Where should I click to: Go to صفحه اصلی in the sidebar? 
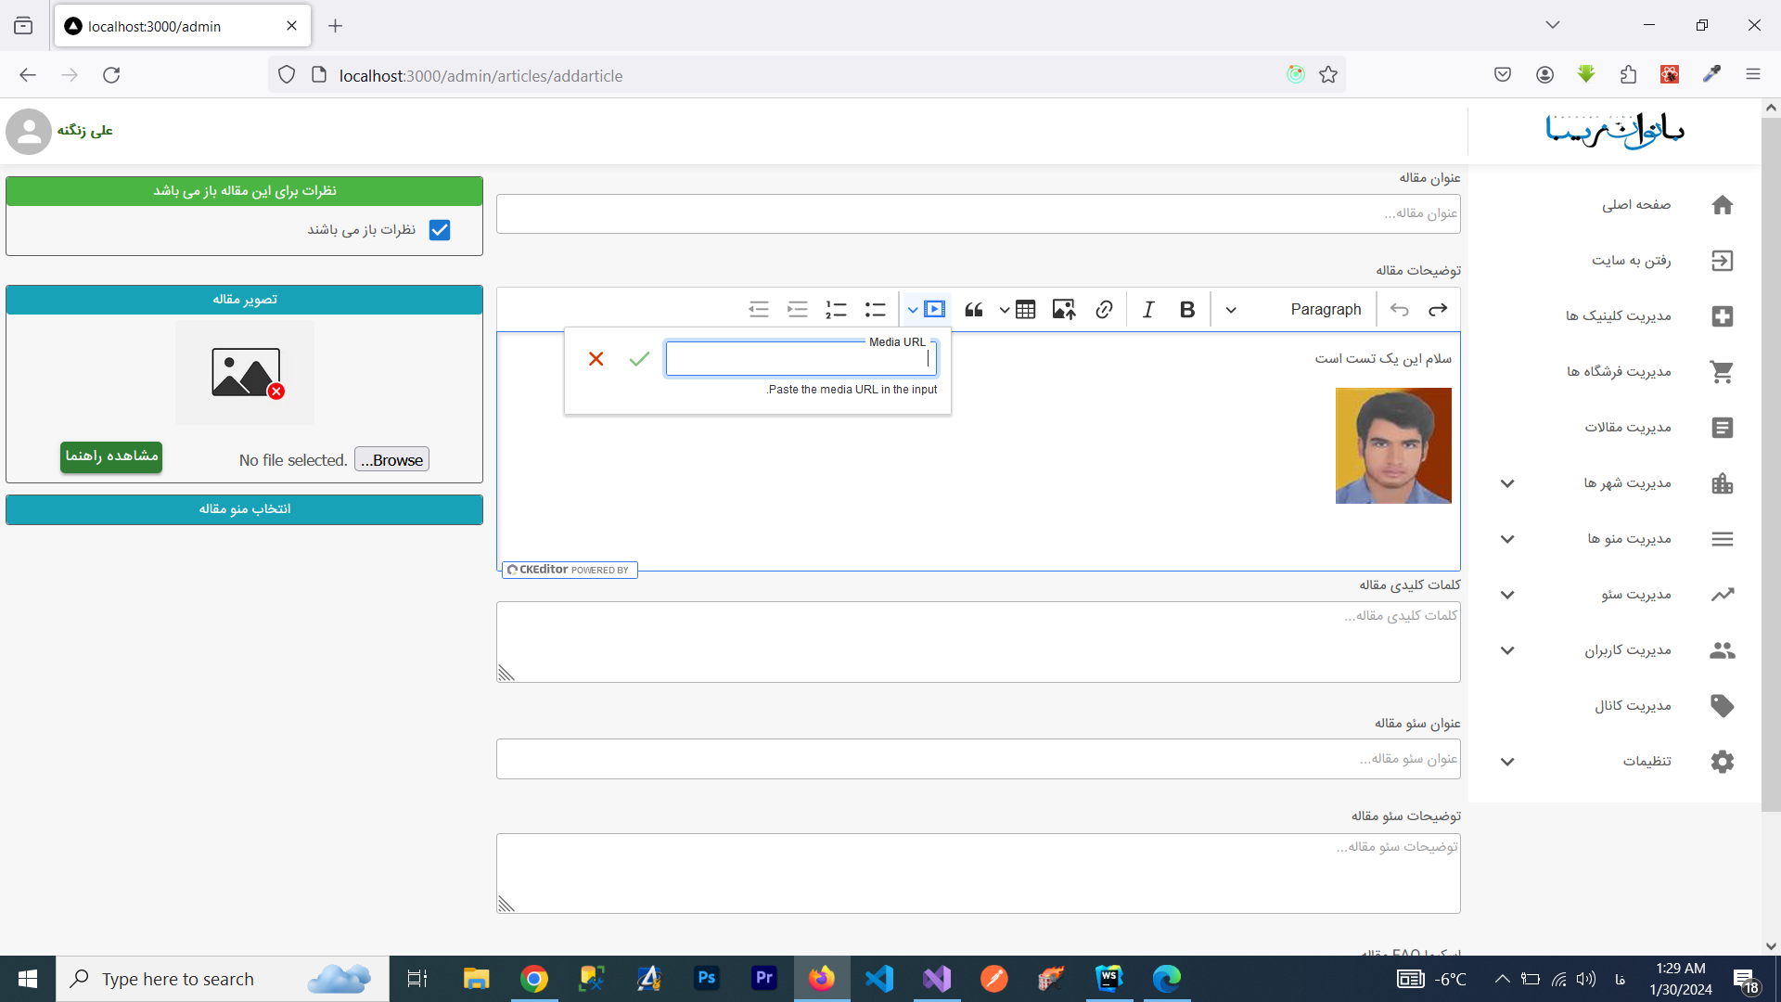tap(1635, 205)
